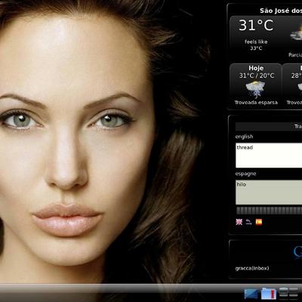302x302 pixels.
Task: Click the thunderstorm icon under Hoje
Action: (256, 89)
